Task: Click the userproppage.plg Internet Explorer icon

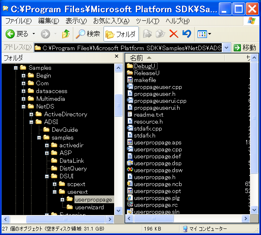Action: [130, 198]
